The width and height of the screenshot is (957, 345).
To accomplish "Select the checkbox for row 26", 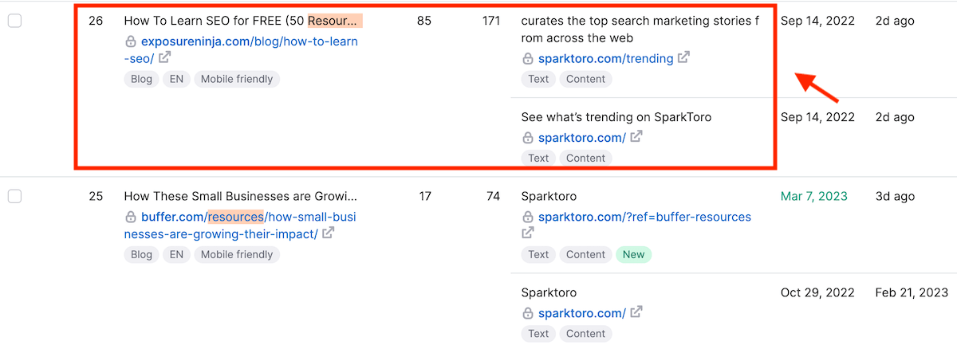I will click(x=14, y=22).
